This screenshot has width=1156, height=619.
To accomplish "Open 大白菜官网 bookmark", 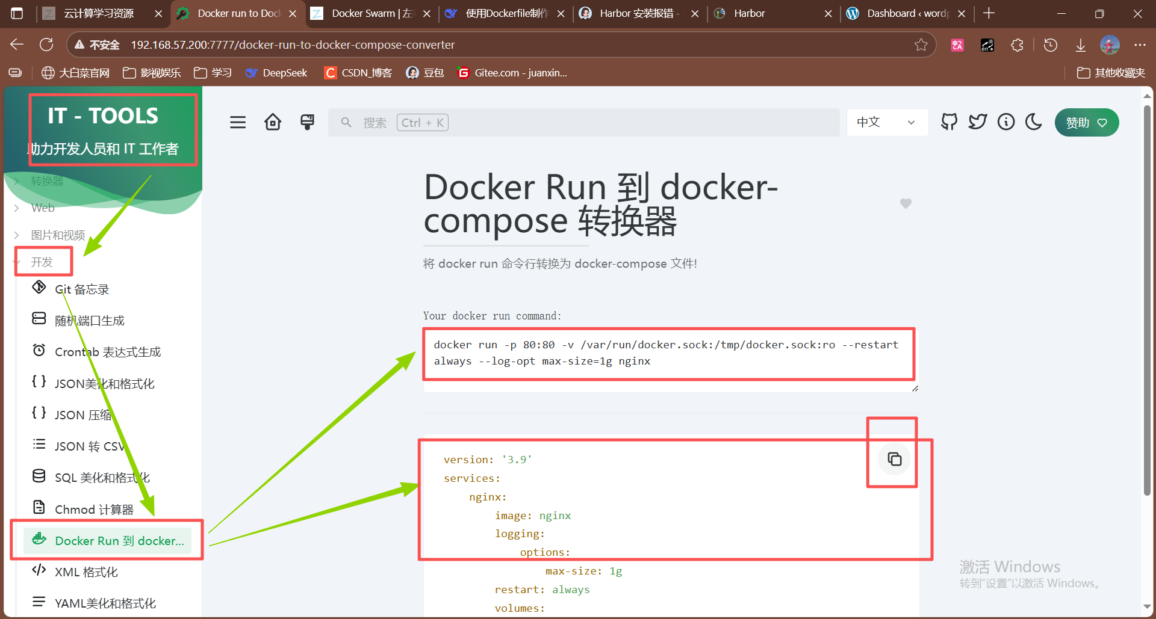I will point(76,73).
